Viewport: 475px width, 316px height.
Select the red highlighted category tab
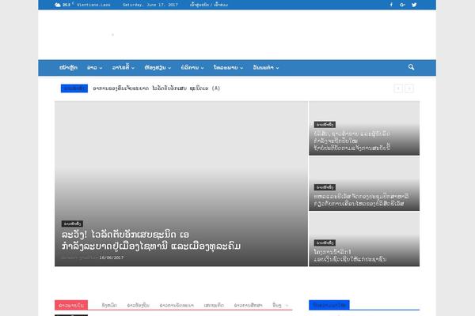pos(71,304)
